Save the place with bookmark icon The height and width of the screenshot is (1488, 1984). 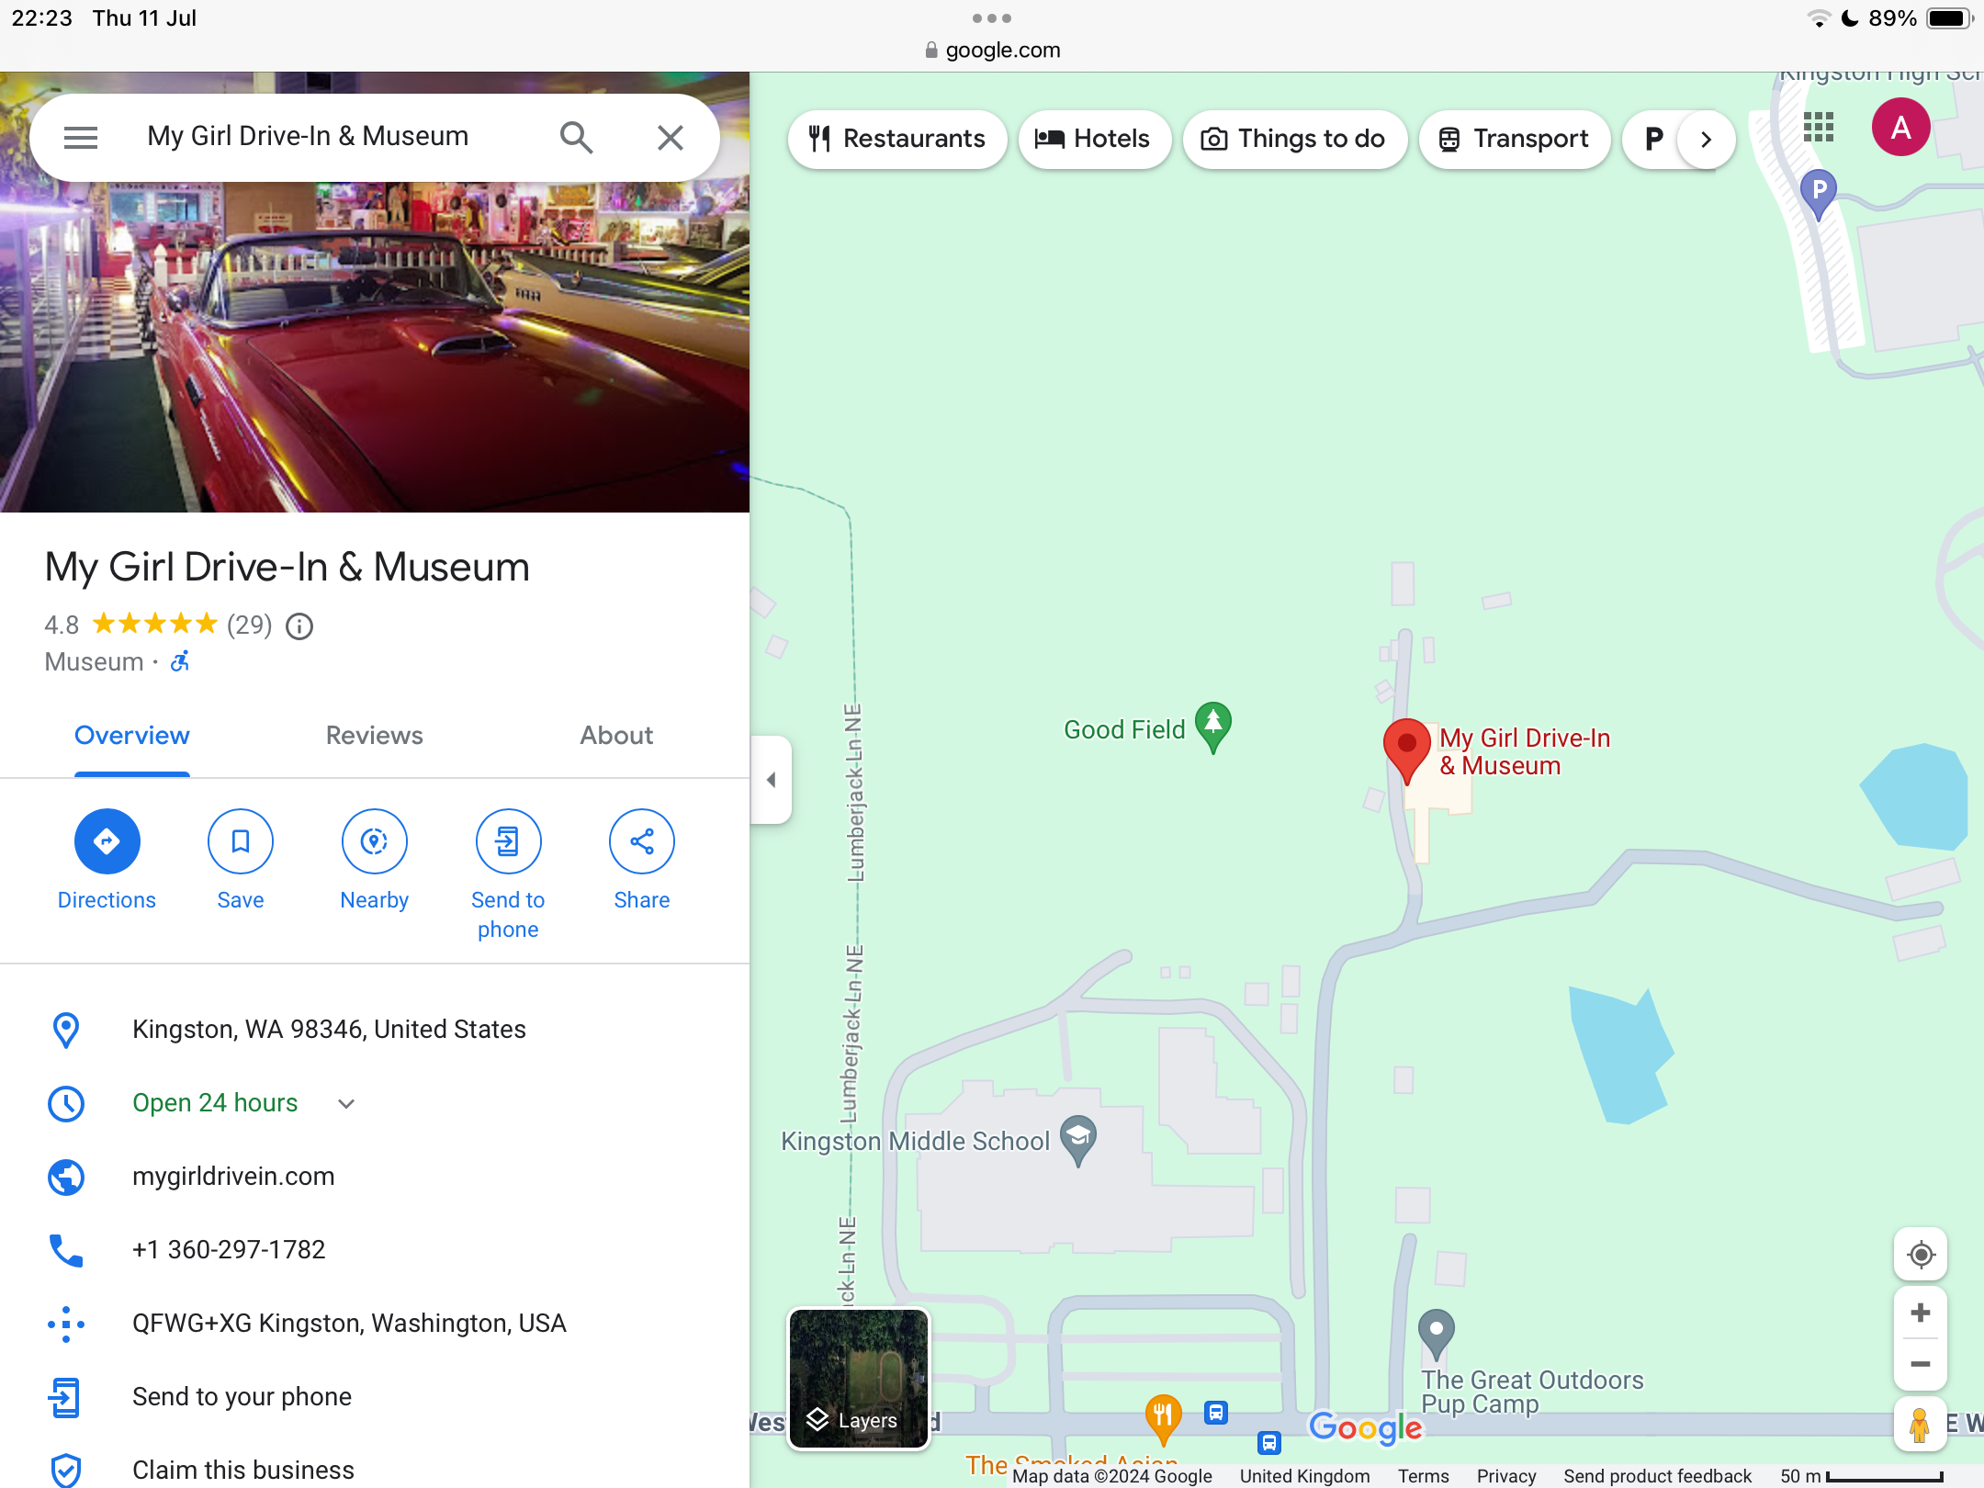coord(240,841)
